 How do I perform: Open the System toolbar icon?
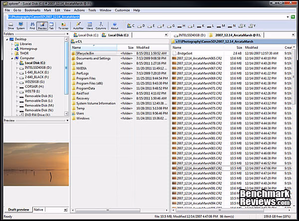coord(20,26)
